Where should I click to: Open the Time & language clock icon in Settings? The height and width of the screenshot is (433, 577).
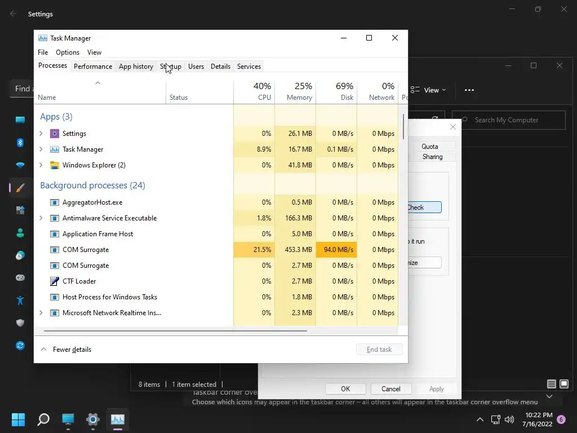[x=20, y=255]
